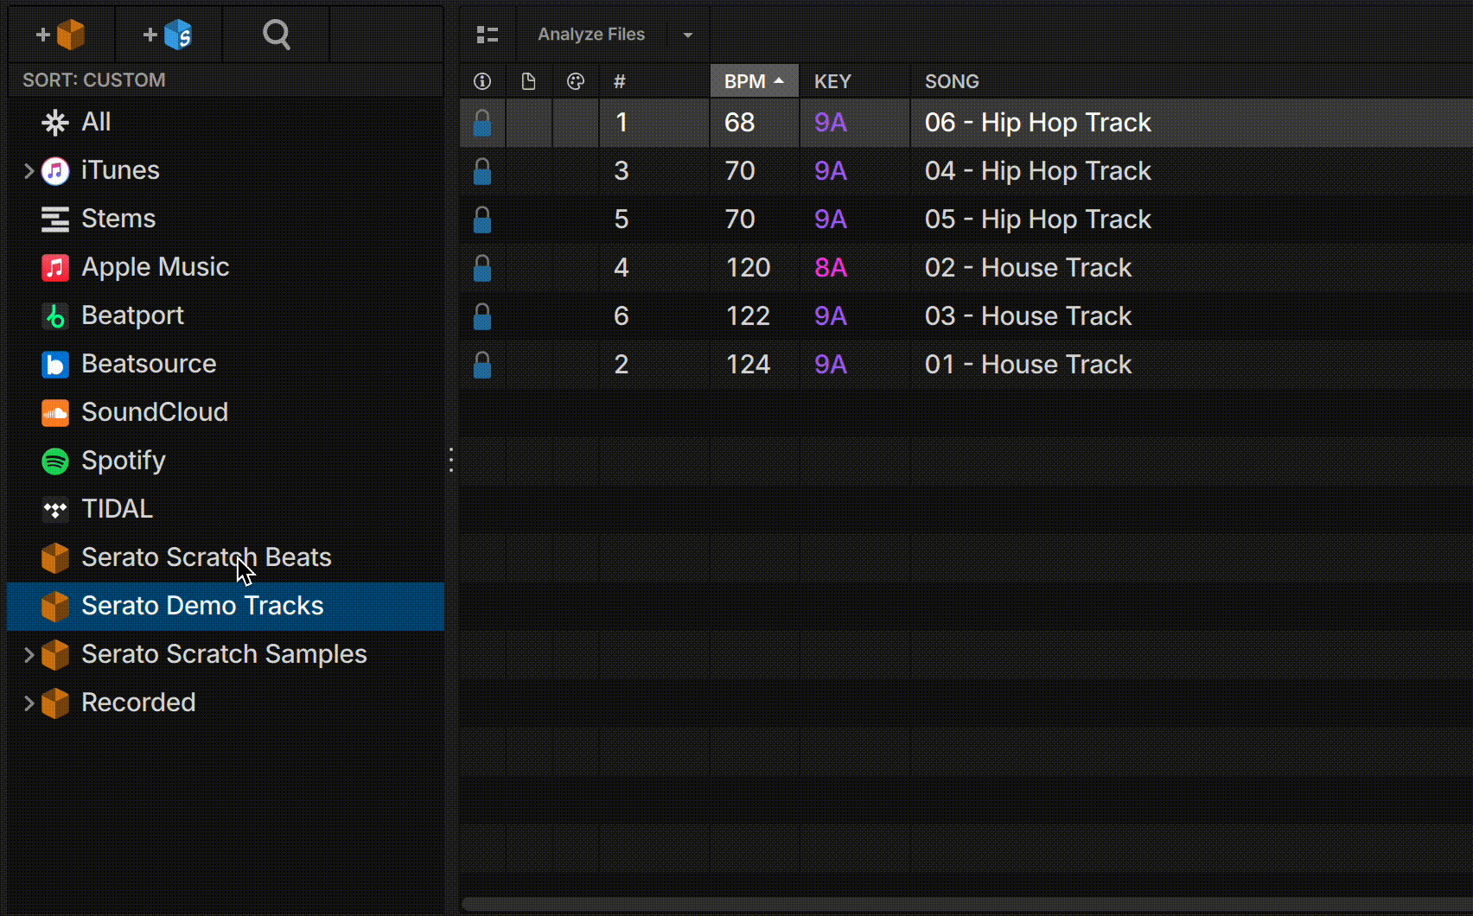Open Spotify streaming icon
Image resolution: width=1473 pixels, height=916 pixels.
click(x=55, y=461)
